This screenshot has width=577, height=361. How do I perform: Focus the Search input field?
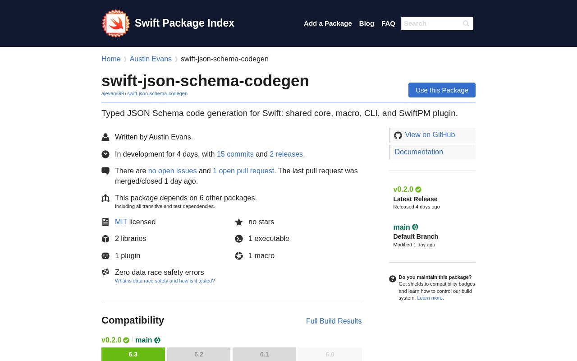click(x=437, y=23)
